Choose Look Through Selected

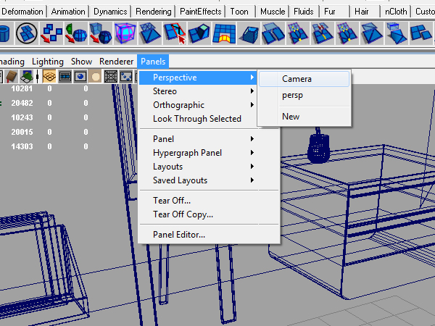tap(198, 119)
